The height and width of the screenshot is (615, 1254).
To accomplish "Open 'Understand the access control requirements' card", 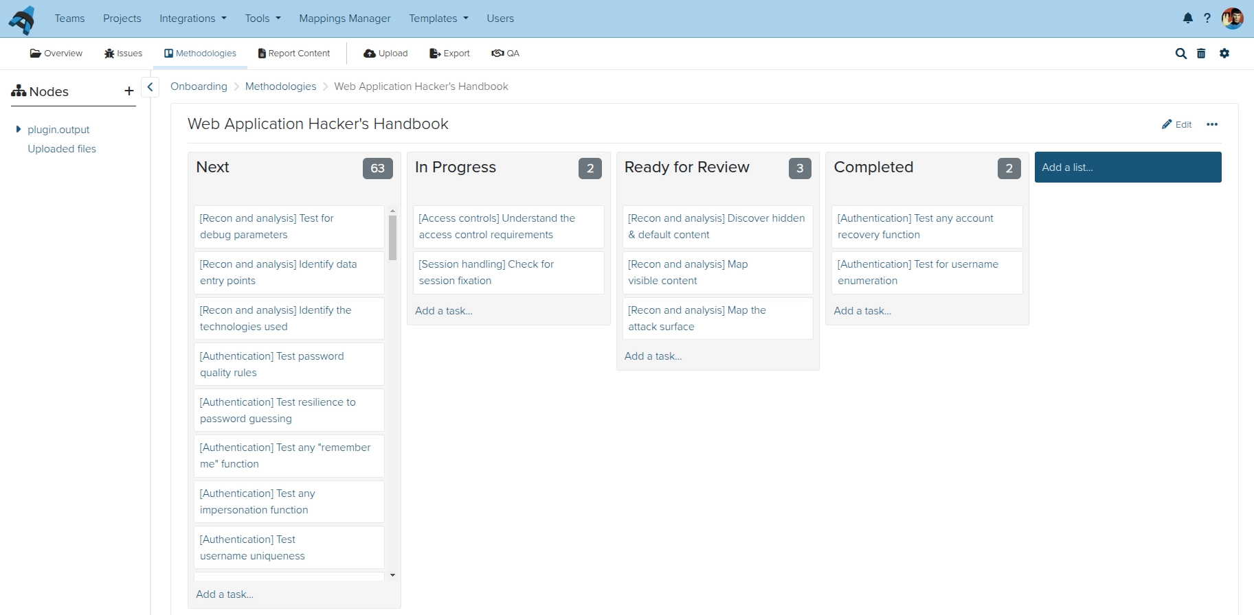I will (508, 227).
